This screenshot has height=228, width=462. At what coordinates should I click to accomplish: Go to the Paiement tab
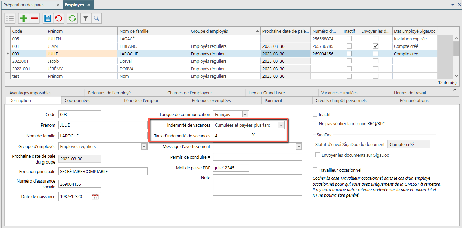[287, 100]
